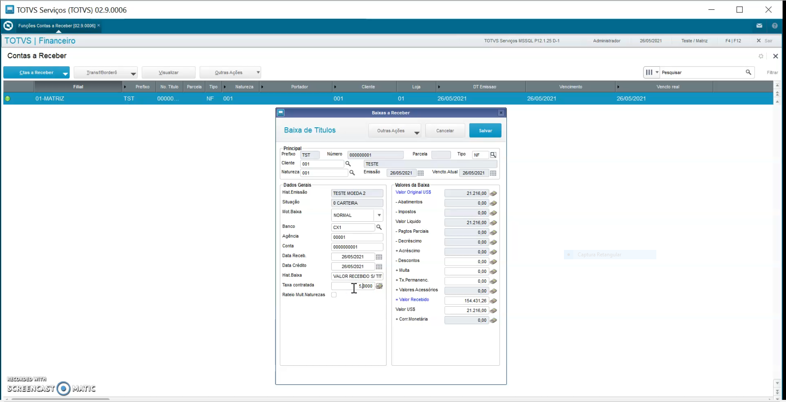This screenshot has height=402, width=786.
Task: Open calculator icon beside Valor Liquido
Action: (493, 223)
